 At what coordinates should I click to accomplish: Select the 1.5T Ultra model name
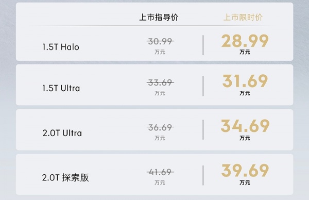(x=61, y=88)
